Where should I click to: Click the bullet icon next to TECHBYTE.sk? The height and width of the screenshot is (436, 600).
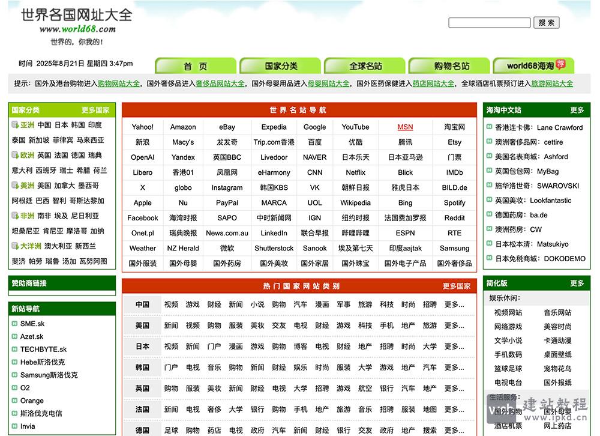14,349
